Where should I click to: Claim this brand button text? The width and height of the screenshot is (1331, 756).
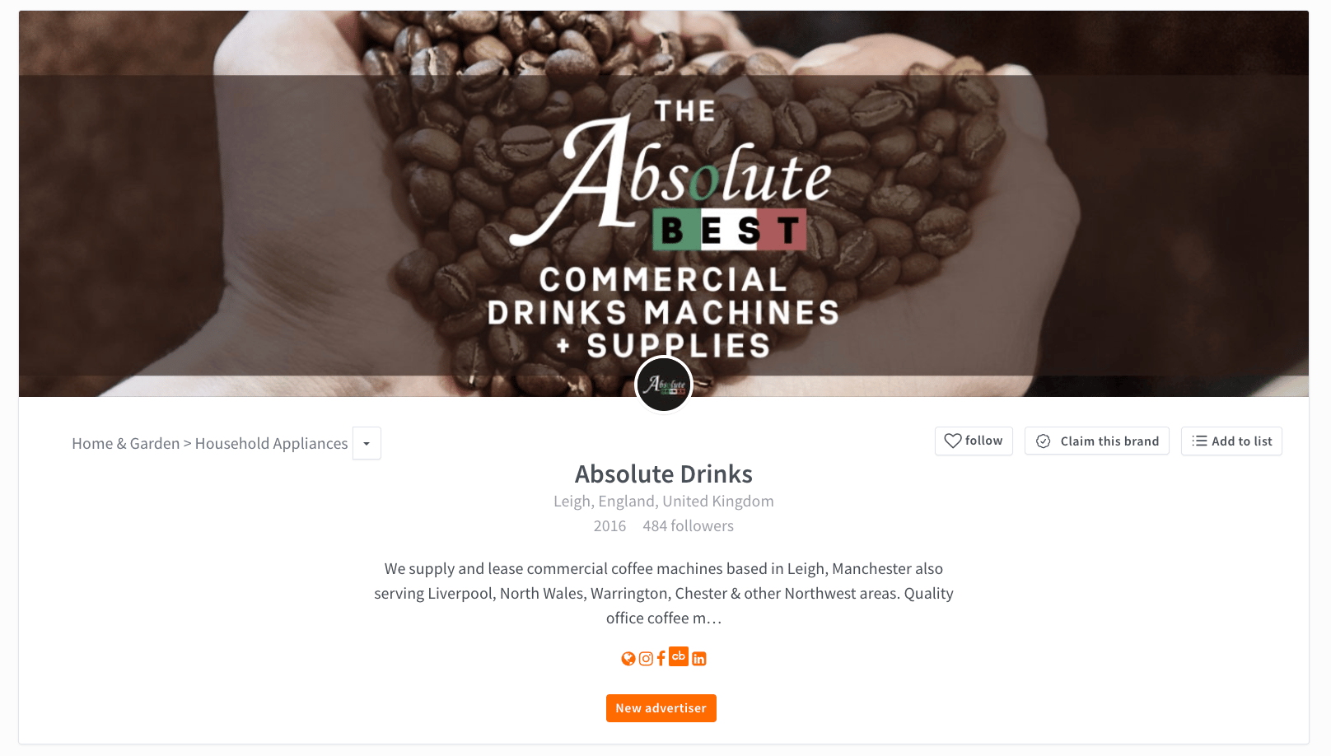coord(1109,441)
